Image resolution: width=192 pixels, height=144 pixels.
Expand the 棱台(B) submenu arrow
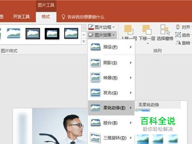(131, 123)
